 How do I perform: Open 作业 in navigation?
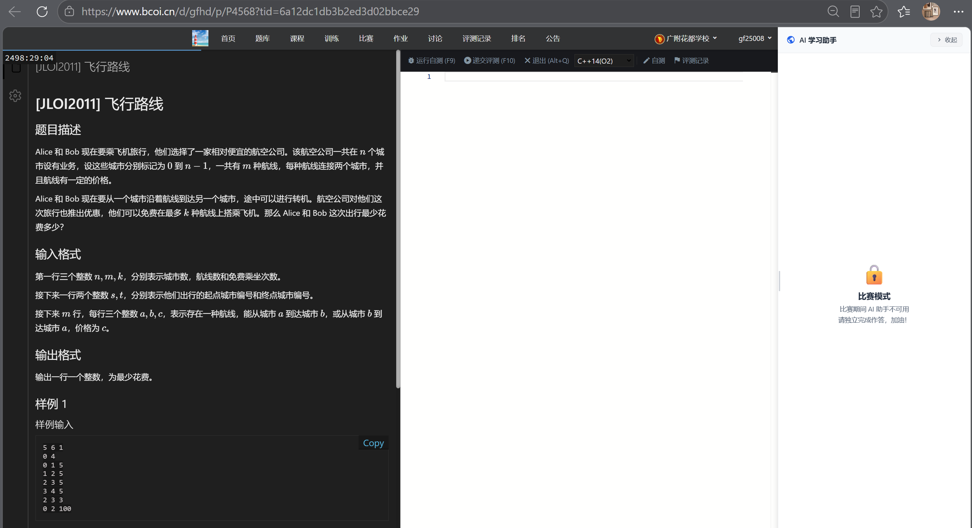coord(400,39)
